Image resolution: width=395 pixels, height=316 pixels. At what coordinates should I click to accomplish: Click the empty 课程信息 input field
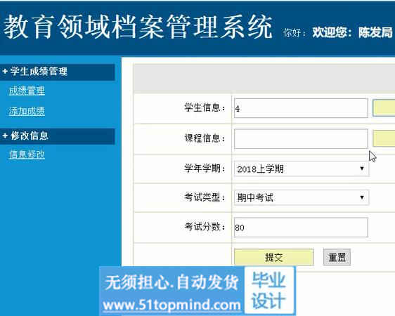(x=301, y=138)
